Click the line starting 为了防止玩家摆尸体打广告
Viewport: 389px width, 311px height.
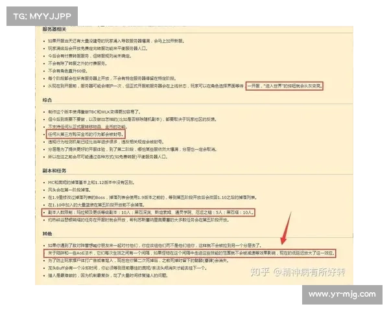[x=139, y=260]
